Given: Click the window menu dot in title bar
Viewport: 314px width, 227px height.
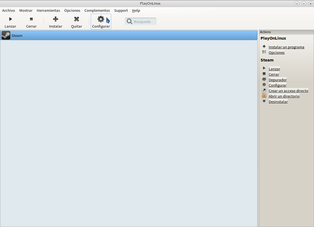Looking at the screenshot, I should [3, 3].
